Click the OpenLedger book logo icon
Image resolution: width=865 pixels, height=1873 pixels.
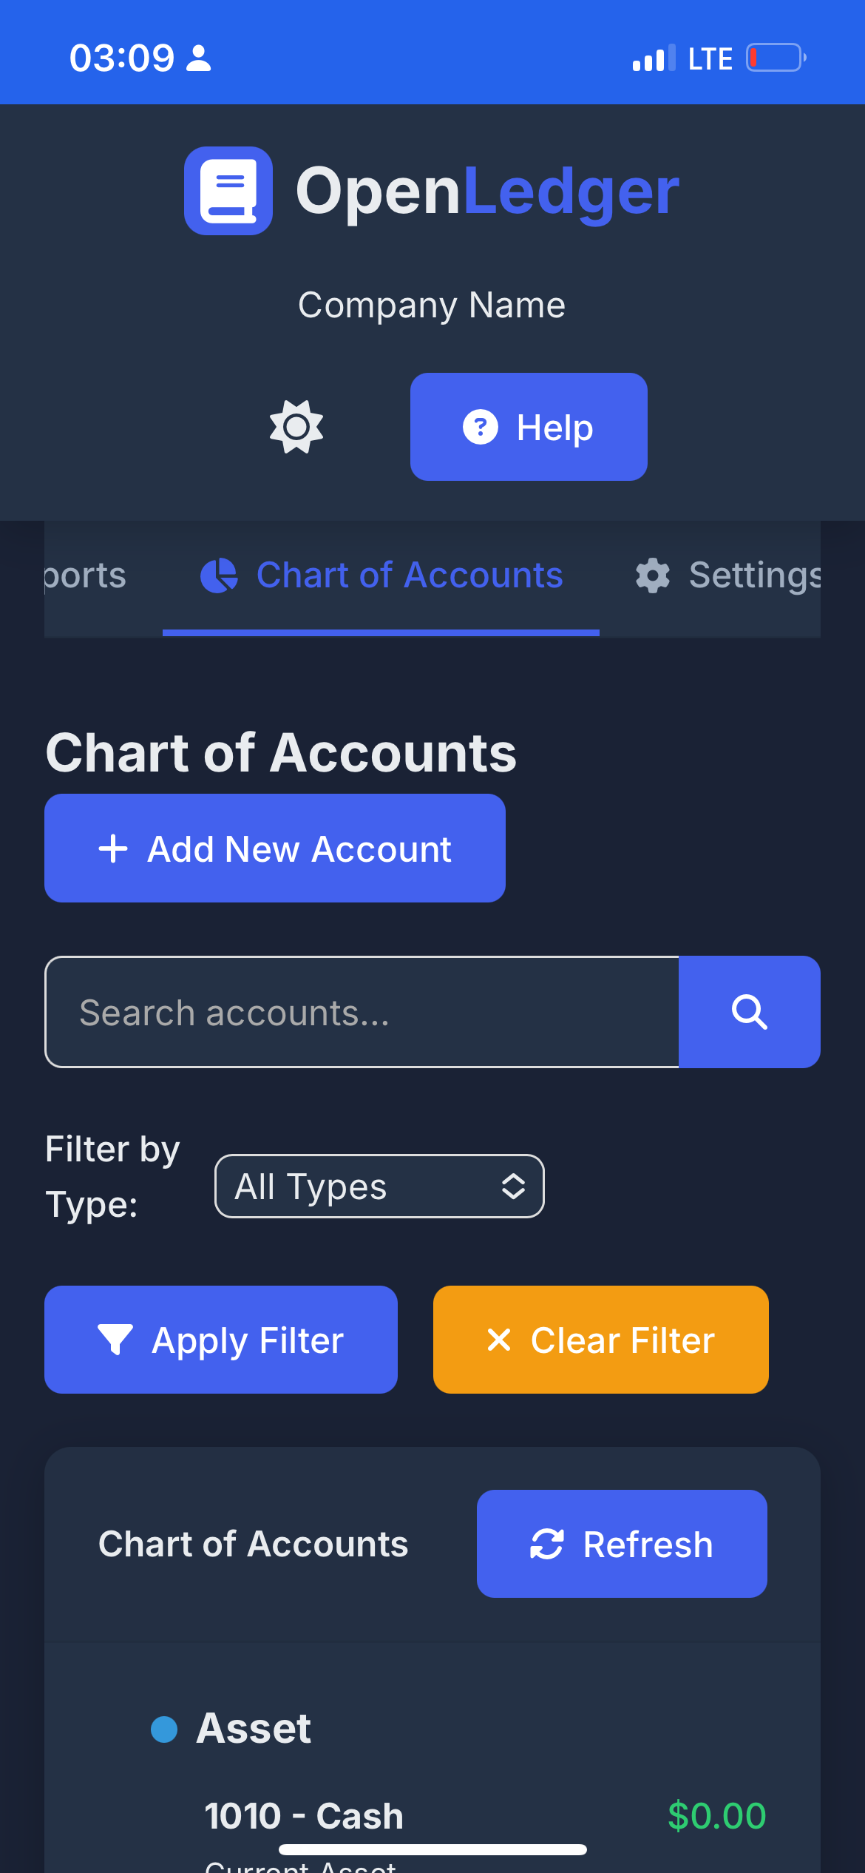coord(228,191)
